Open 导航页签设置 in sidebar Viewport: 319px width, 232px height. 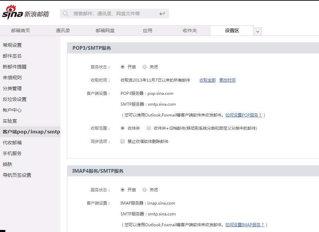(17, 175)
